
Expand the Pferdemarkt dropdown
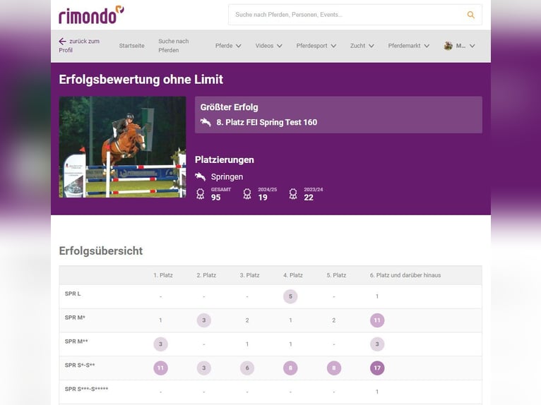click(x=408, y=46)
